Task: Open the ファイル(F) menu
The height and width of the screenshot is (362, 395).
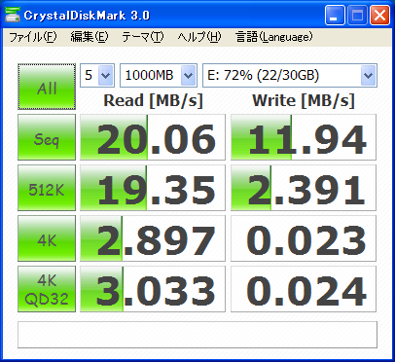Action: 32,37
